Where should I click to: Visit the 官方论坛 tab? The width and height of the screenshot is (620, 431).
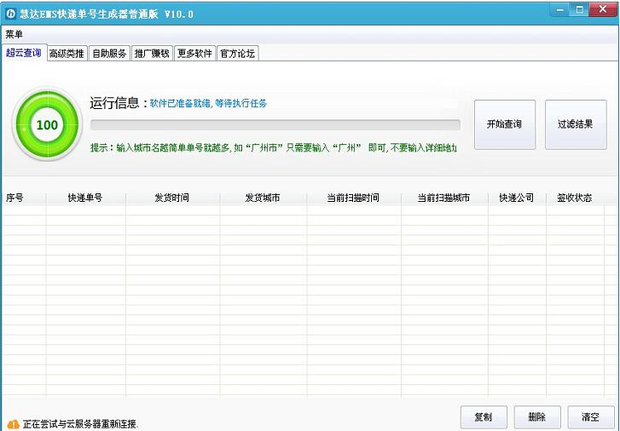[x=237, y=54]
